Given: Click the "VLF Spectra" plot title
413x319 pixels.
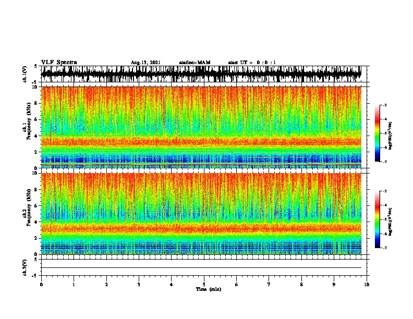Looking at the screenshot, I should coord(59,62).
